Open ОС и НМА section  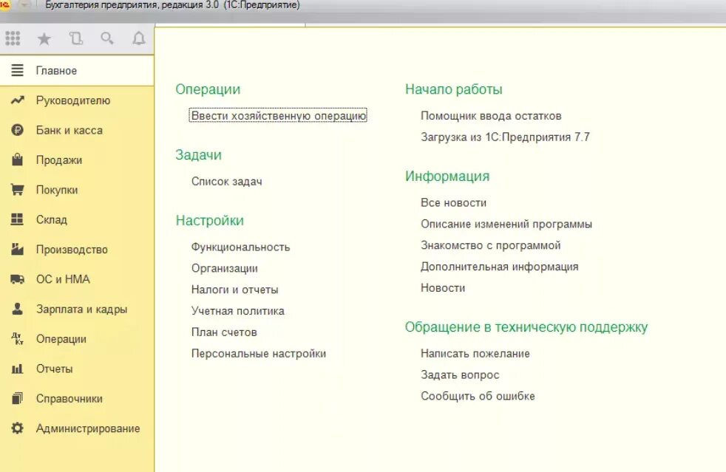pos(63,279)
